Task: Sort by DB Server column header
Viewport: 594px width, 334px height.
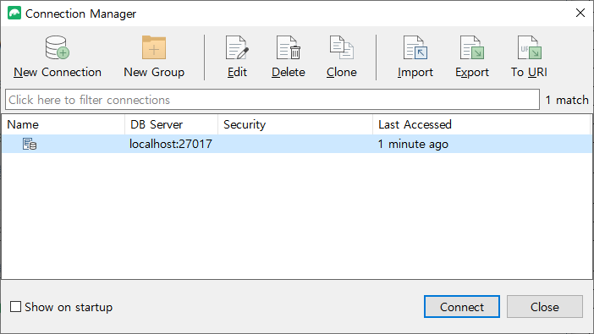Action: [171, 124]
